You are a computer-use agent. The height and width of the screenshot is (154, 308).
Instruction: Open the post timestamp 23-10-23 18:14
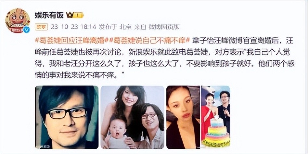coord(73,27)
